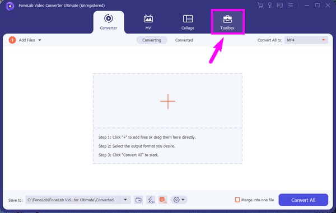Viewport: 336px width, 213px height.
Task: Open the Convert All to MP4 format dropdown
Action: [306, 40]
